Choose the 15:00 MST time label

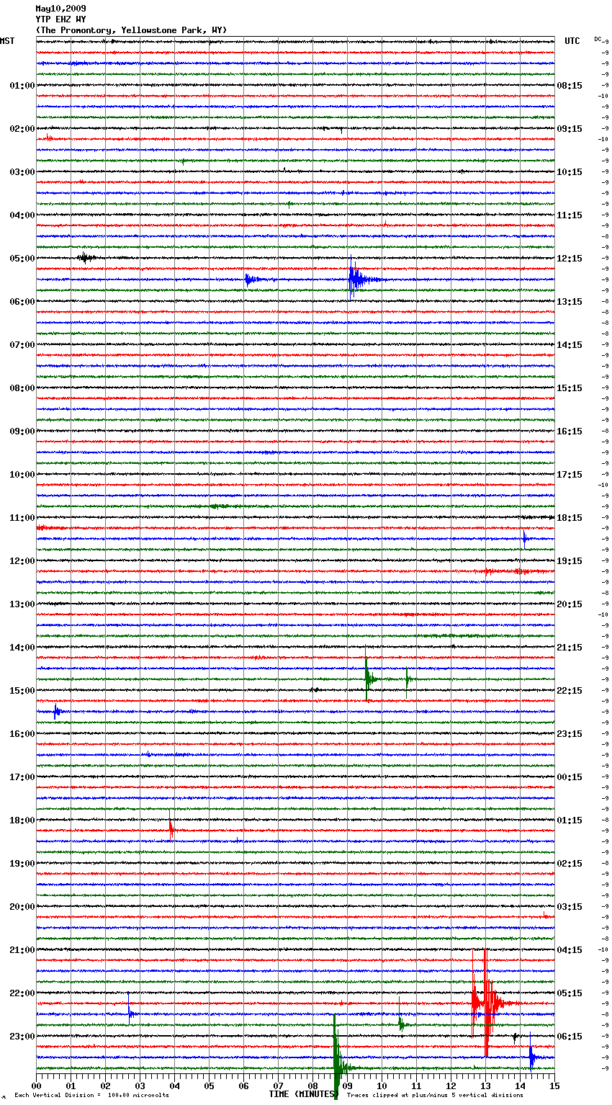pos(22,691)
